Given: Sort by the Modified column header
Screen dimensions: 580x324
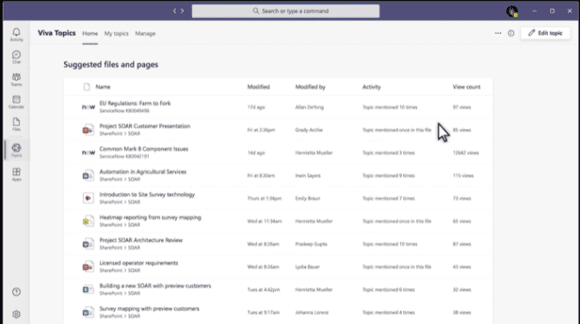Looking at the screenshot, I should pyautogui.click(x=258, y=86).
